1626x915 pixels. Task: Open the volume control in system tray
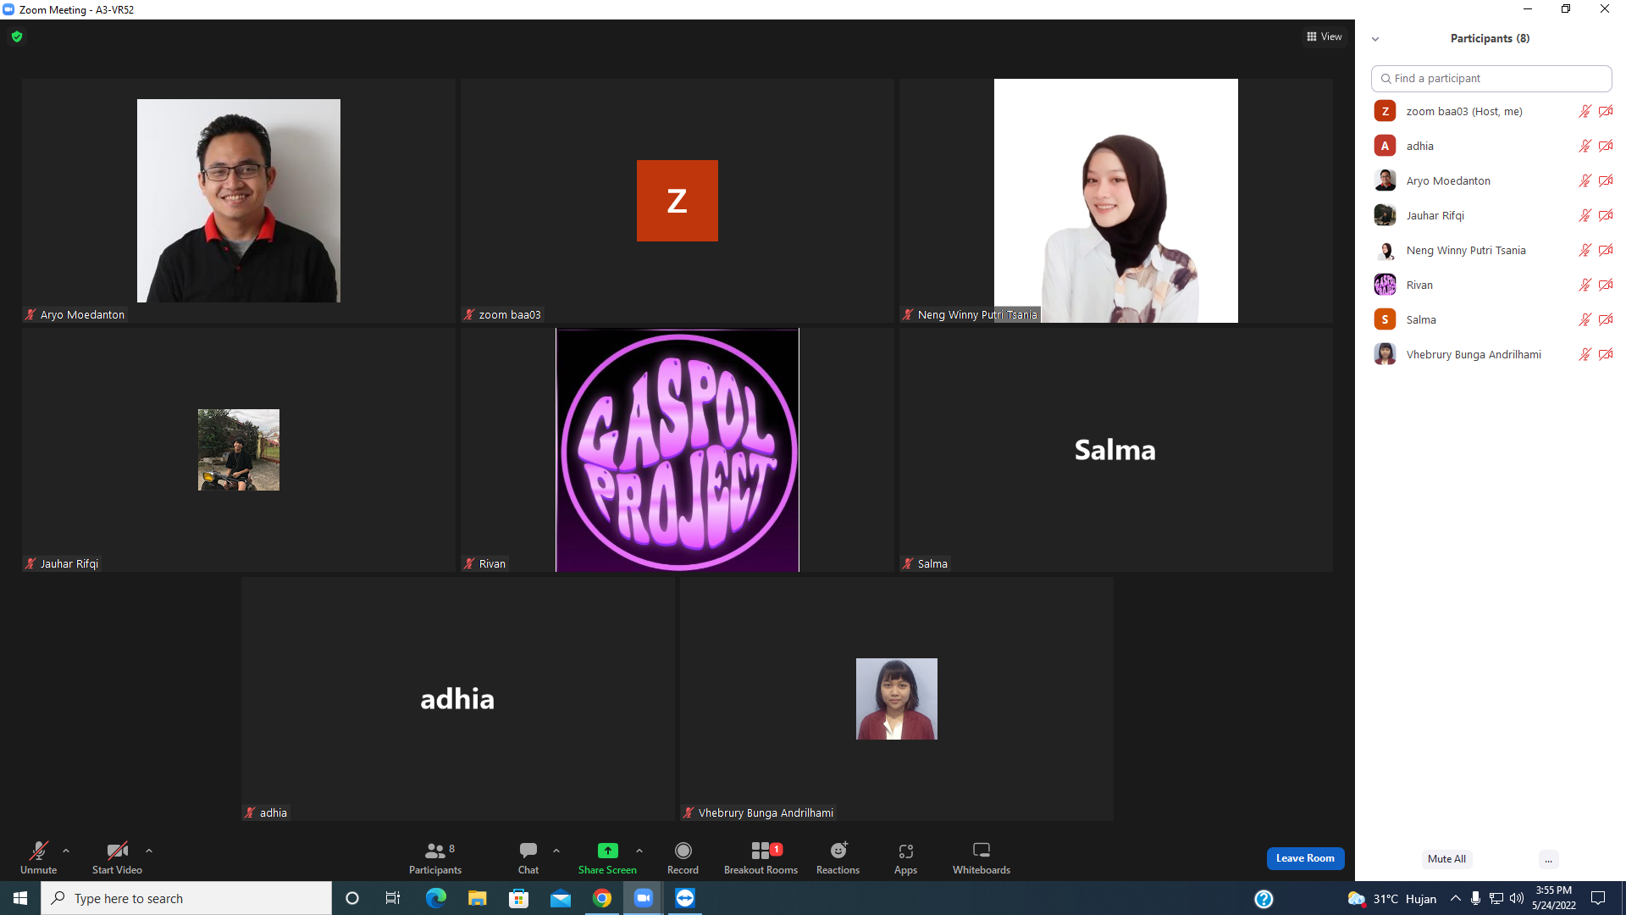1516,898
